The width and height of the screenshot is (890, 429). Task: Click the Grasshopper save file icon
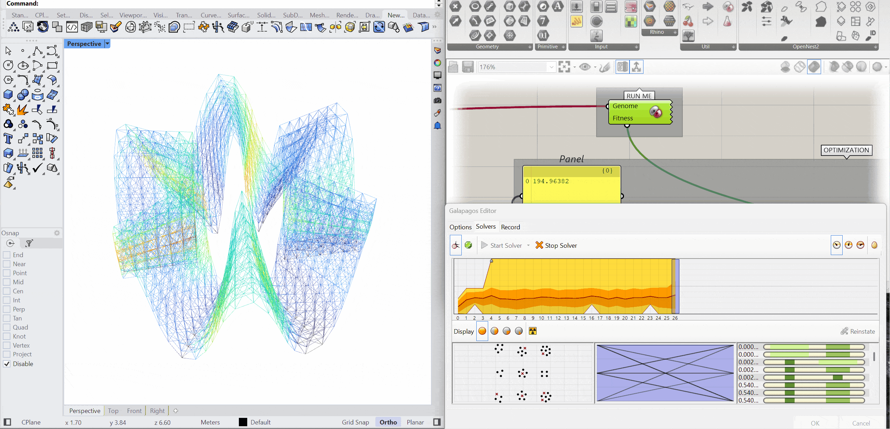[468, 67]
